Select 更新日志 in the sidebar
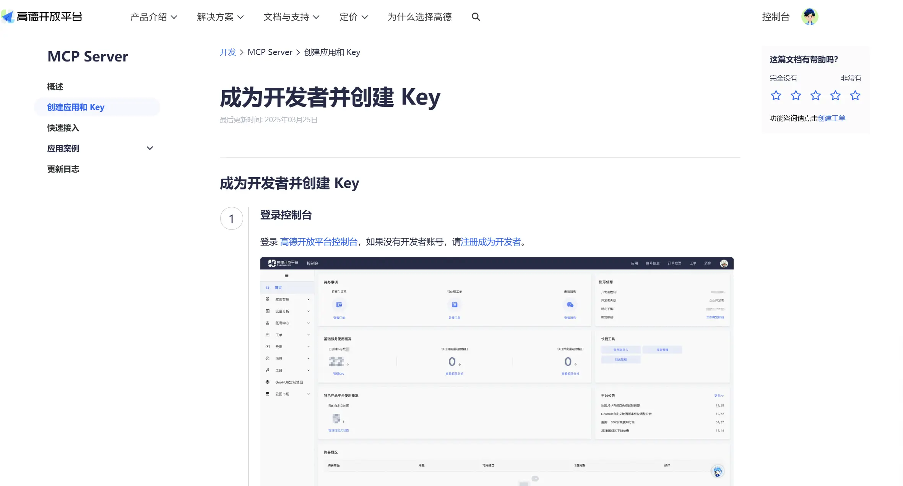 click(63, 169)
